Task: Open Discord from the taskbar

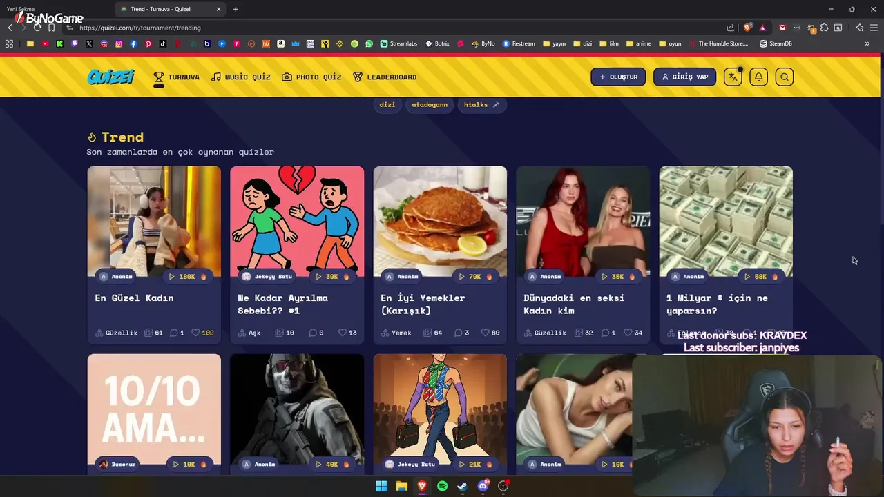Action: coord(483,486)
